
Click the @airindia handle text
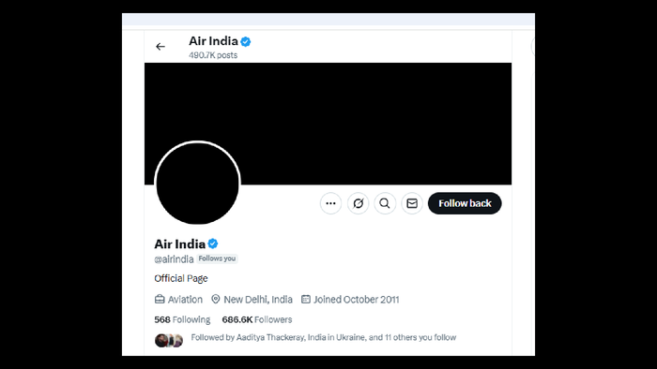pos(174,259)
